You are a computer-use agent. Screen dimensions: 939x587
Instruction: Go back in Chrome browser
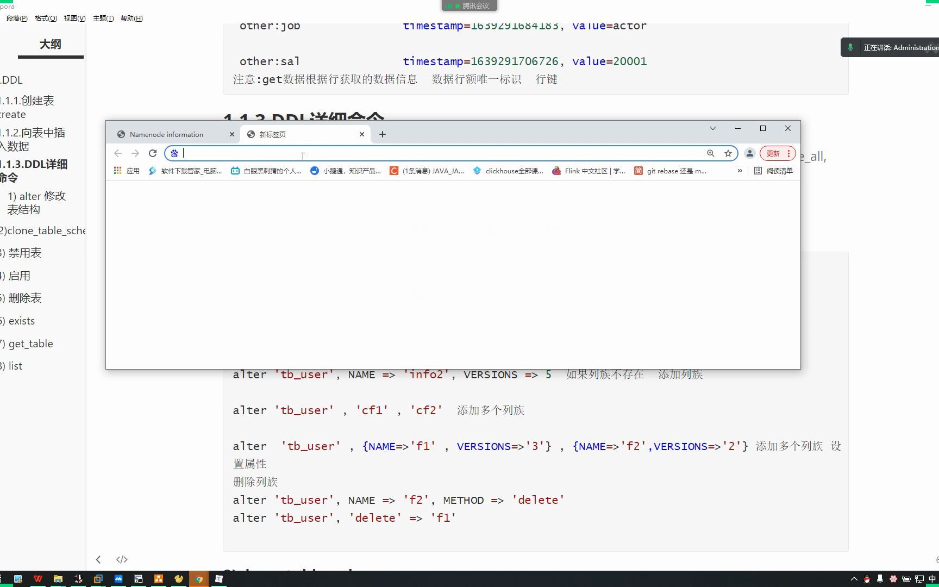tap(118, 153)
